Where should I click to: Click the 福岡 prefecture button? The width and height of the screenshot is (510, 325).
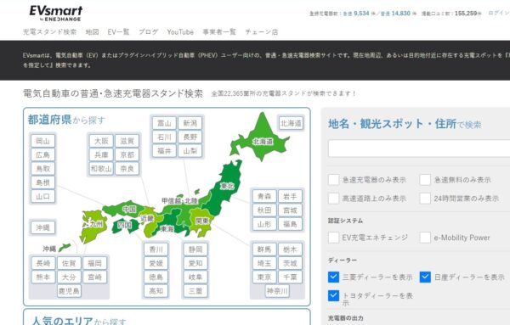94,263
